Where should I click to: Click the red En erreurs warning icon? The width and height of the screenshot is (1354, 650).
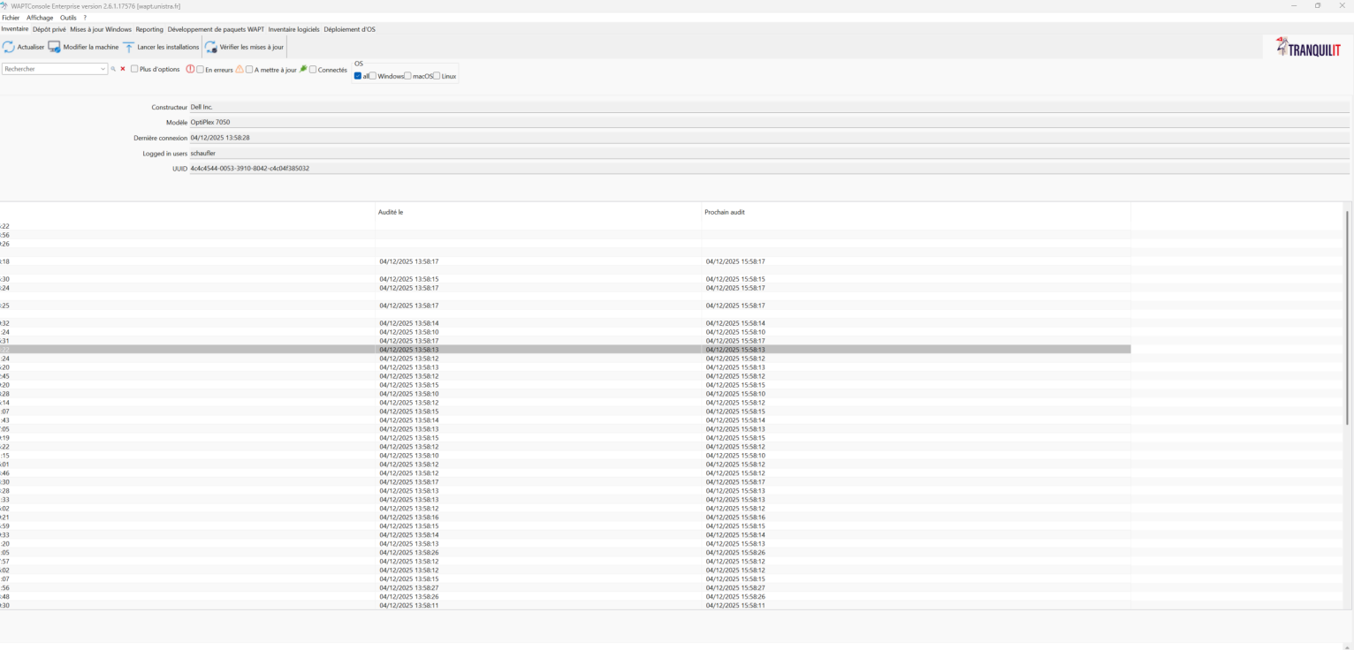point(190,69)
